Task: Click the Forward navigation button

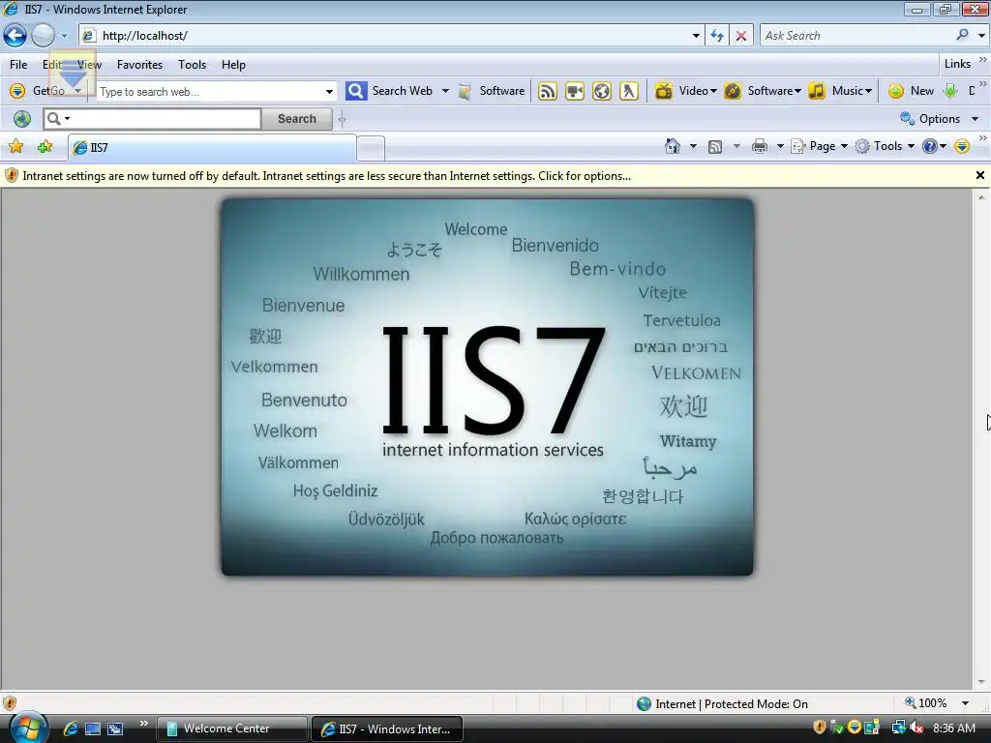Action: tap(43, 36)
